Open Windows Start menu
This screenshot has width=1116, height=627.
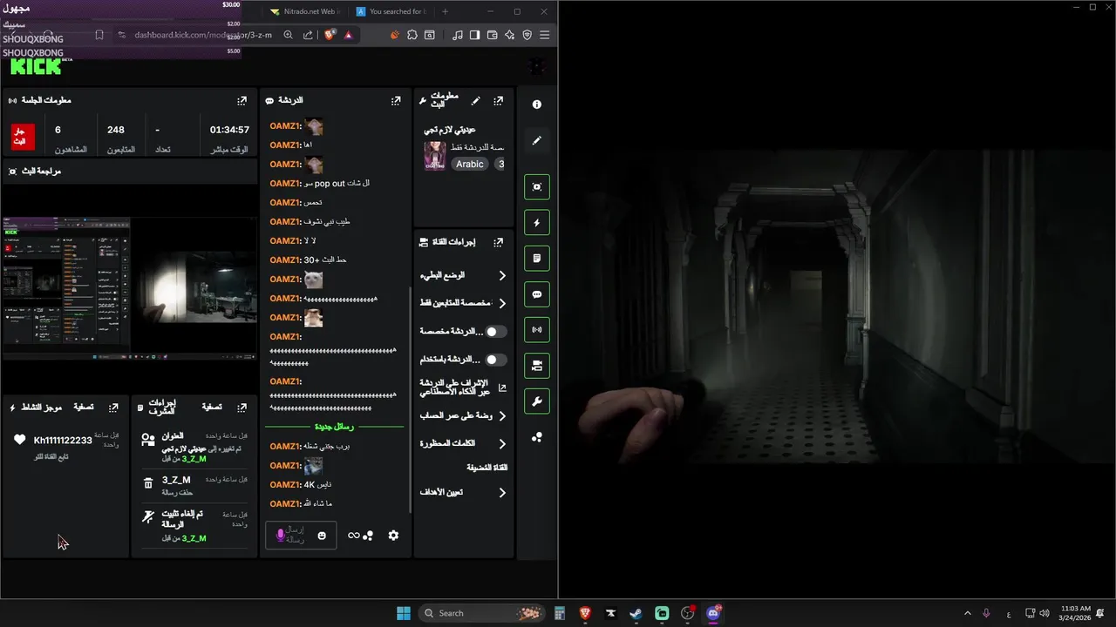pyautogui.click(x=404, y=613)
